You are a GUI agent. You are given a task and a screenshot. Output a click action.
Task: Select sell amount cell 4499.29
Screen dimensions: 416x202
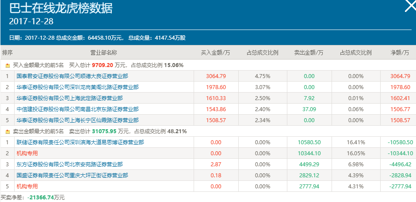[x=309, y=165]
